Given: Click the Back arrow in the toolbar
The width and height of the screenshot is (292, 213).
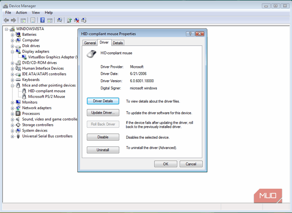Looking at the screenshot, I should (6, 20).
